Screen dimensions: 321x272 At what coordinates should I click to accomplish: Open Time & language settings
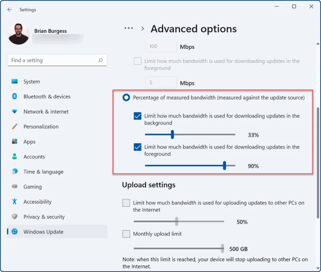pos(57,172)
